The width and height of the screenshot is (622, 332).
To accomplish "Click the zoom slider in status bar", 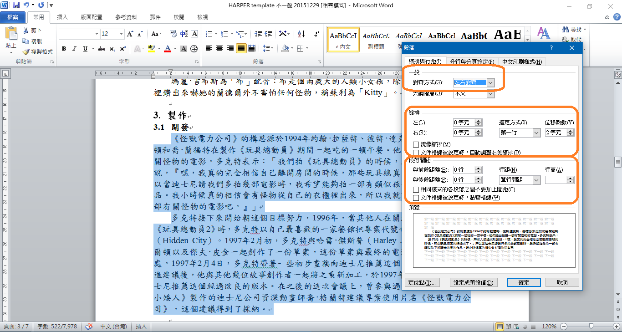I will 591,327.
